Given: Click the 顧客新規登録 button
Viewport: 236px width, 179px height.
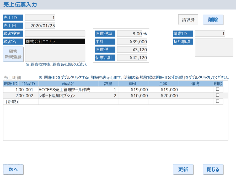Looking at the screenshot, I should pos(13,54).
